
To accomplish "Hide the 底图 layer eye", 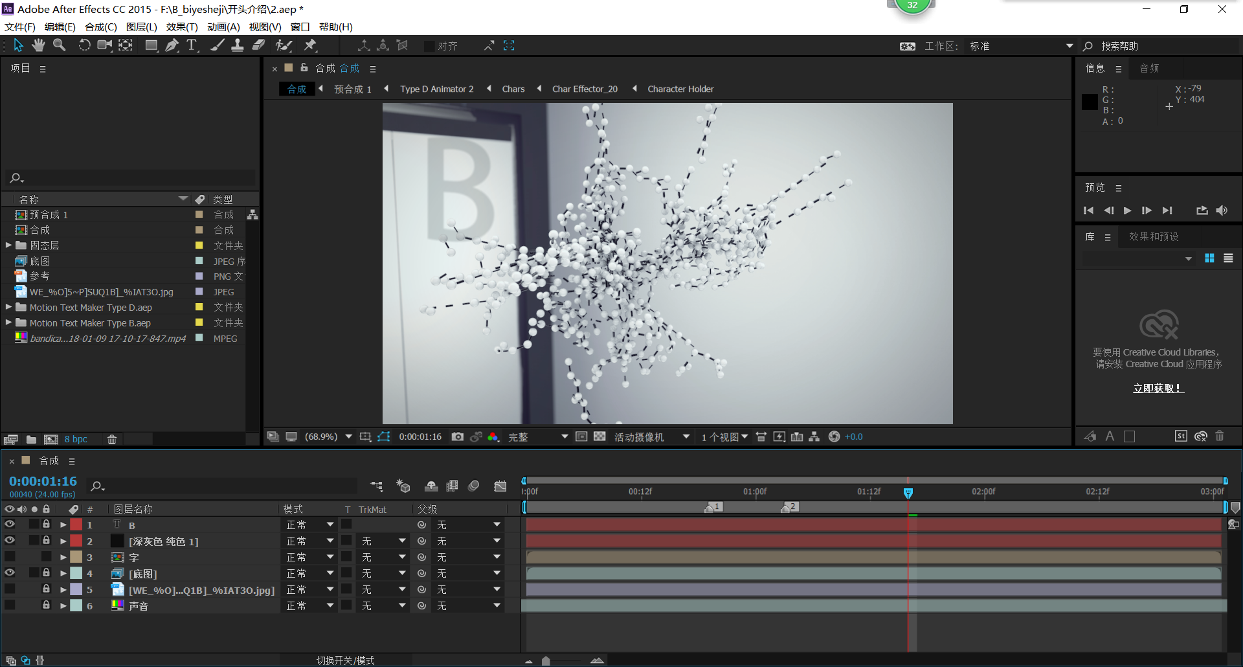I will tap(10, 573).
